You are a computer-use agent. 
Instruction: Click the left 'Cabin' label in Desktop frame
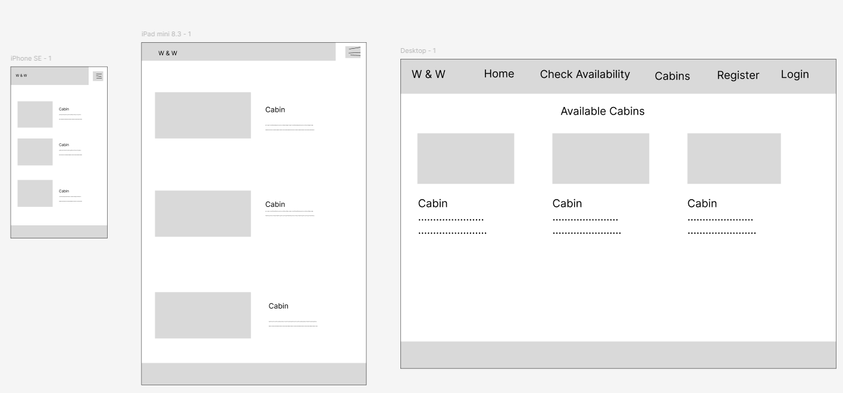click(433, 203)
